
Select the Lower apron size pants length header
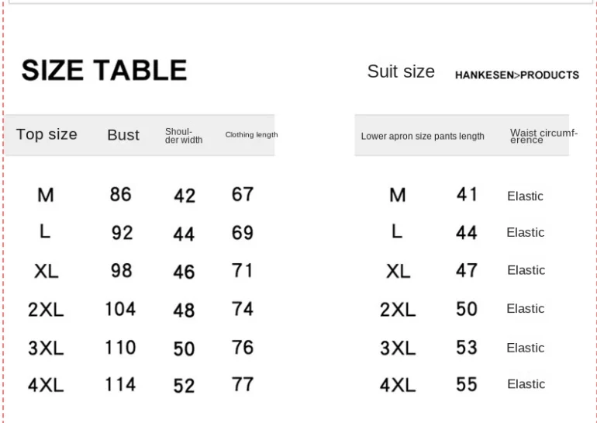(x=423, y=137)
